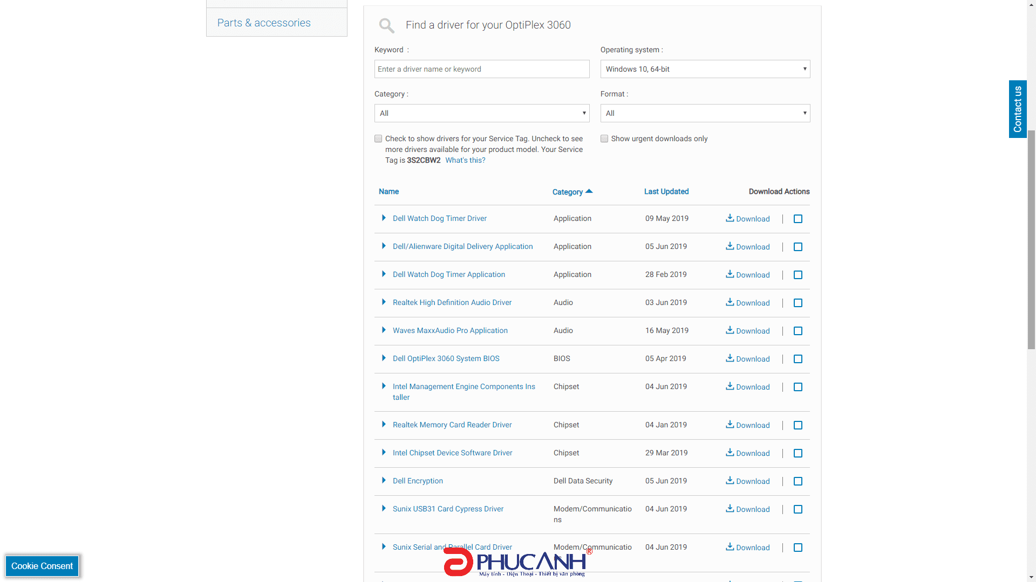Screen dimensions: 1036x582
Task: Check the Dell Encryption row checkbox
Action: pyautogui.click(x=798, y=481)
